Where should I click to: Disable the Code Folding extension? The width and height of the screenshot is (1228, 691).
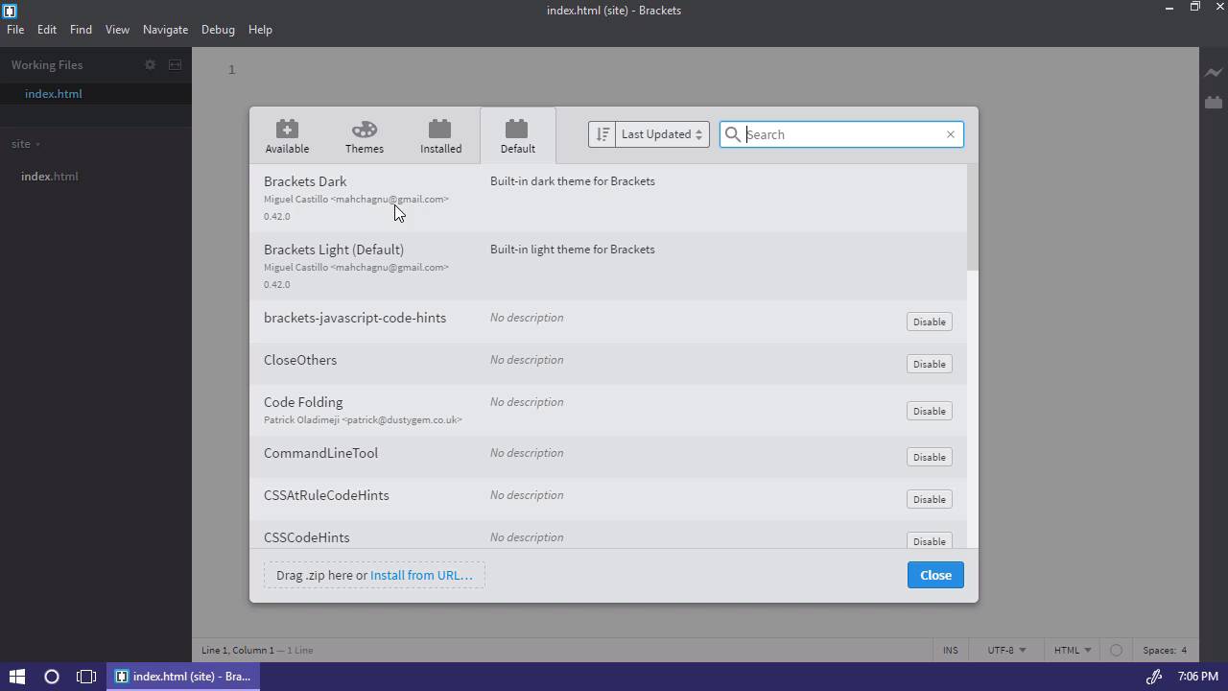point(929,411)
